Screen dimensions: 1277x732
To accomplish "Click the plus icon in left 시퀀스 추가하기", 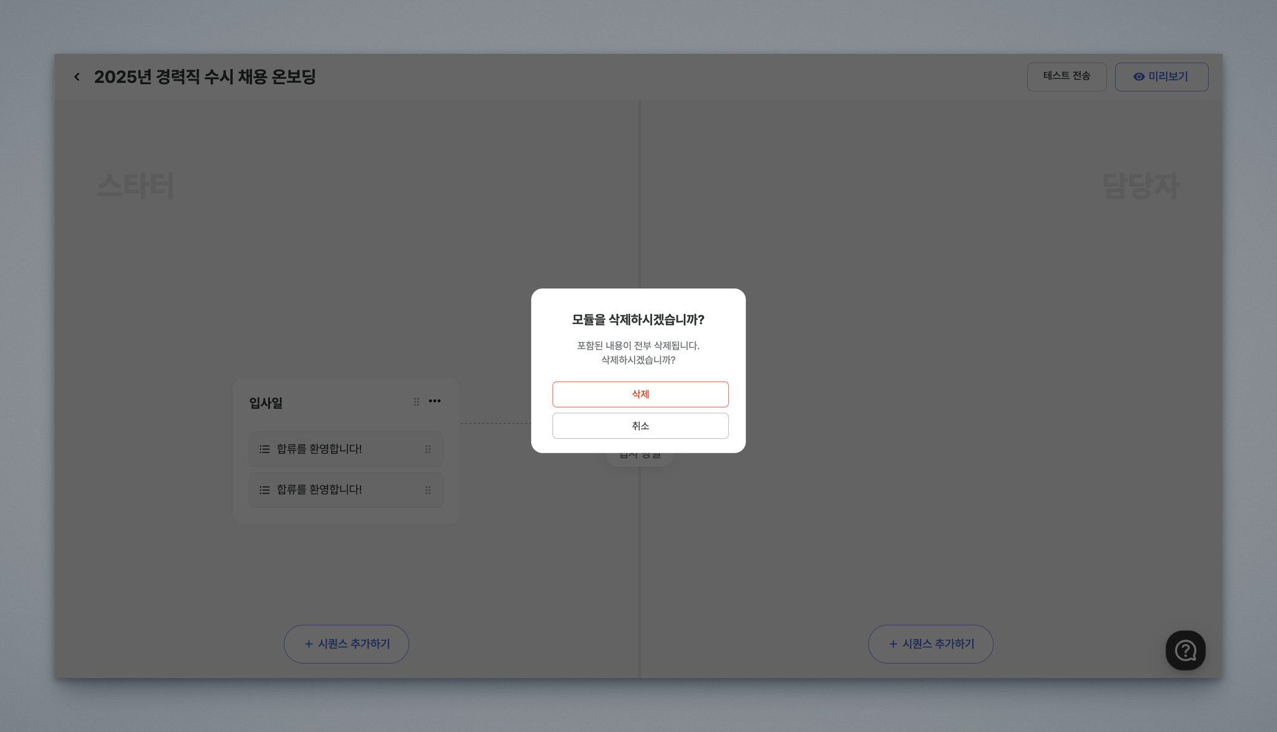I will pyautogui.click(x=309, y=643).
